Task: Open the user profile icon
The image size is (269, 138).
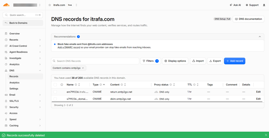Action: coord(264,5)
